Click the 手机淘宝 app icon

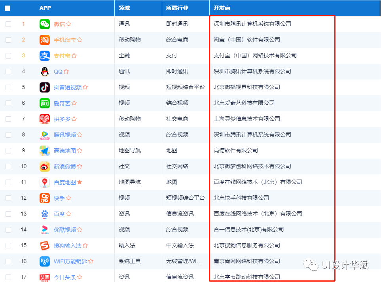coord(45,40)
